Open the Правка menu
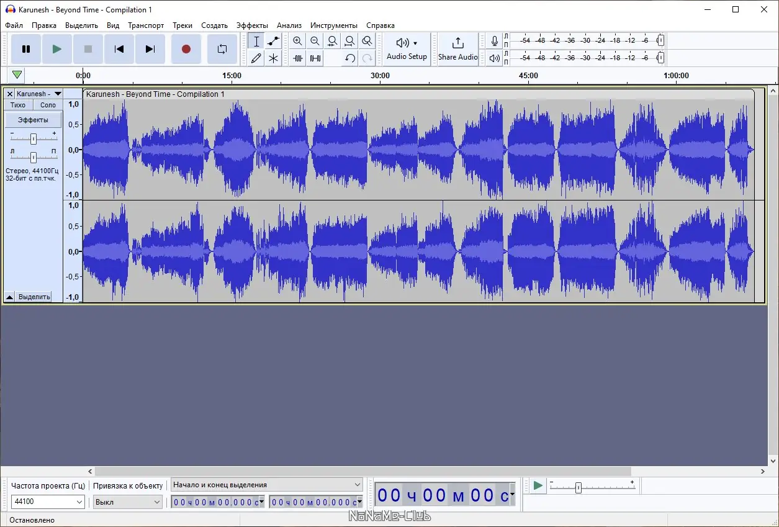779x527 pixels. tap(44, 25)
